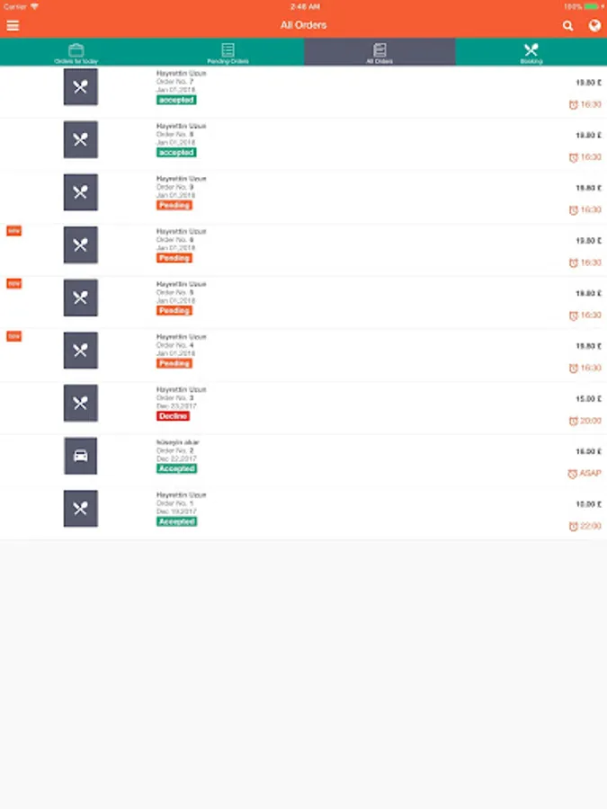
Task: Click alarm clock icon next to 20:00
Action: (x=574, y=421)
